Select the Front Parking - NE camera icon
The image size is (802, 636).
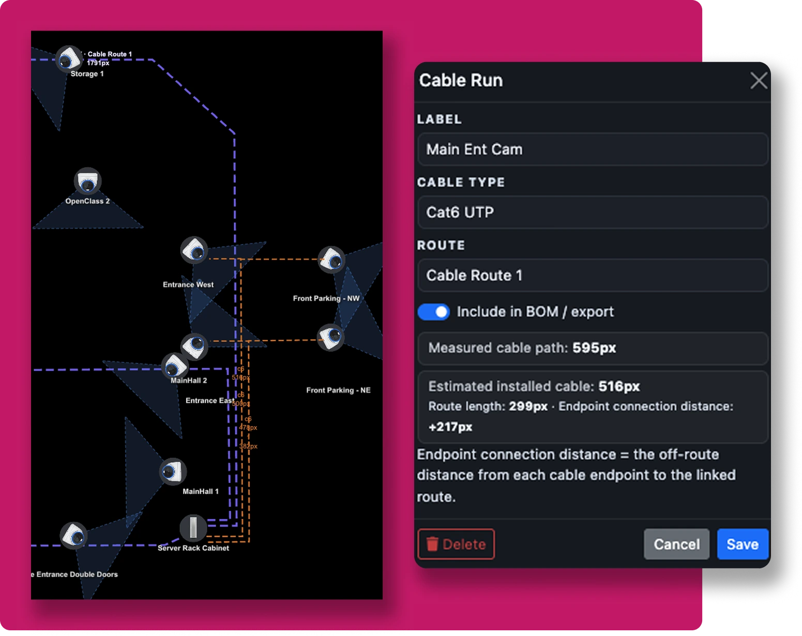[330, 337]
